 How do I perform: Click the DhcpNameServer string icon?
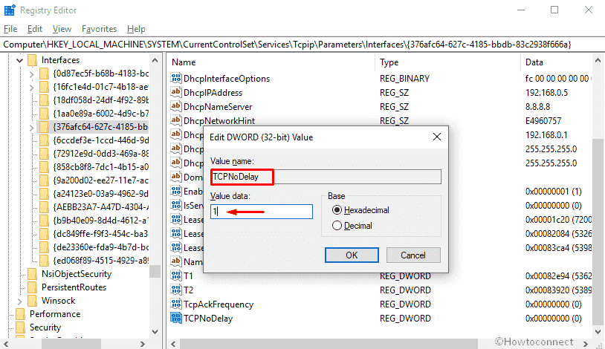click(x=177, y=107)
